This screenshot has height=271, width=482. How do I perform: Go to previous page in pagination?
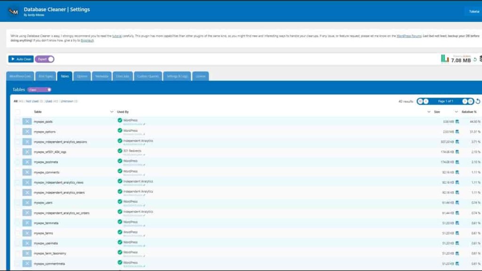(426, 102)
